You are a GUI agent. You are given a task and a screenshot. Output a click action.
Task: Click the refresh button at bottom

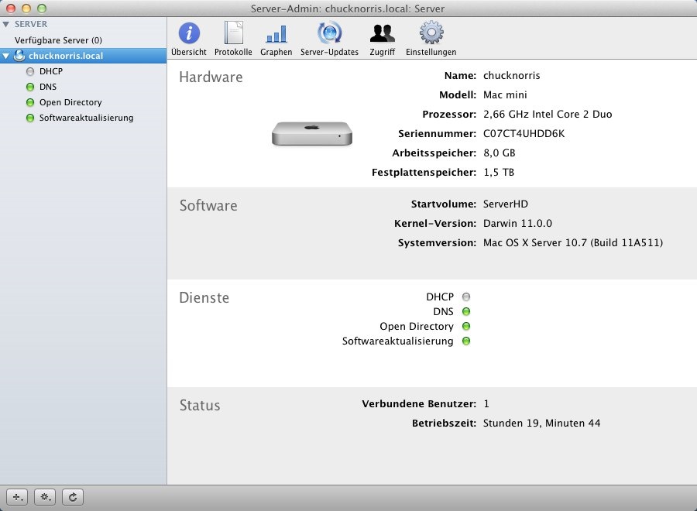73,497
